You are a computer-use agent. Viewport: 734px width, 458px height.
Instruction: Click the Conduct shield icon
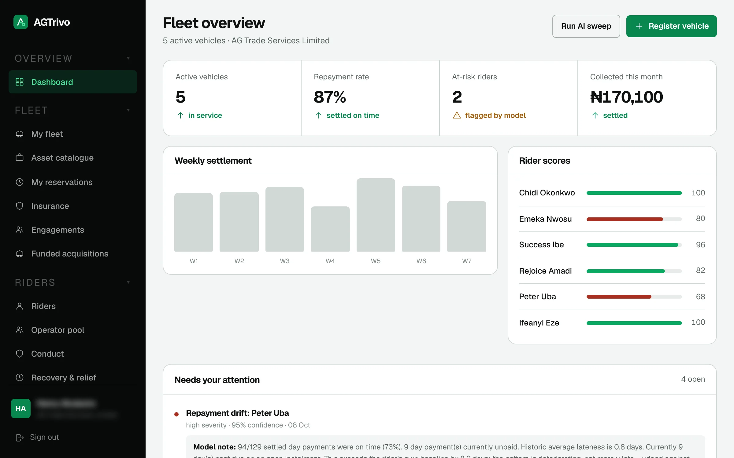20,354
